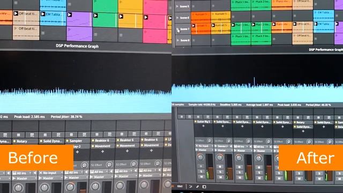
Task: Launch Scene 6 in the After panel
Action: point(177,18)
